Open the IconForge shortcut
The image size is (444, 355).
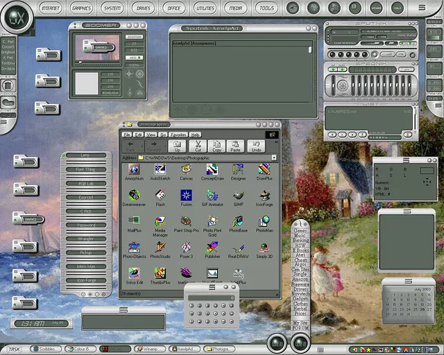tap(264, 196)
